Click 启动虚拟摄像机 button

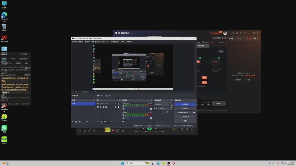(x=183, y=113)
